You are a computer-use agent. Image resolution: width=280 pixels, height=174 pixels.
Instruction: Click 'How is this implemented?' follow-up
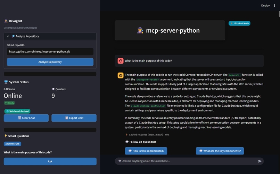[146, 151]
